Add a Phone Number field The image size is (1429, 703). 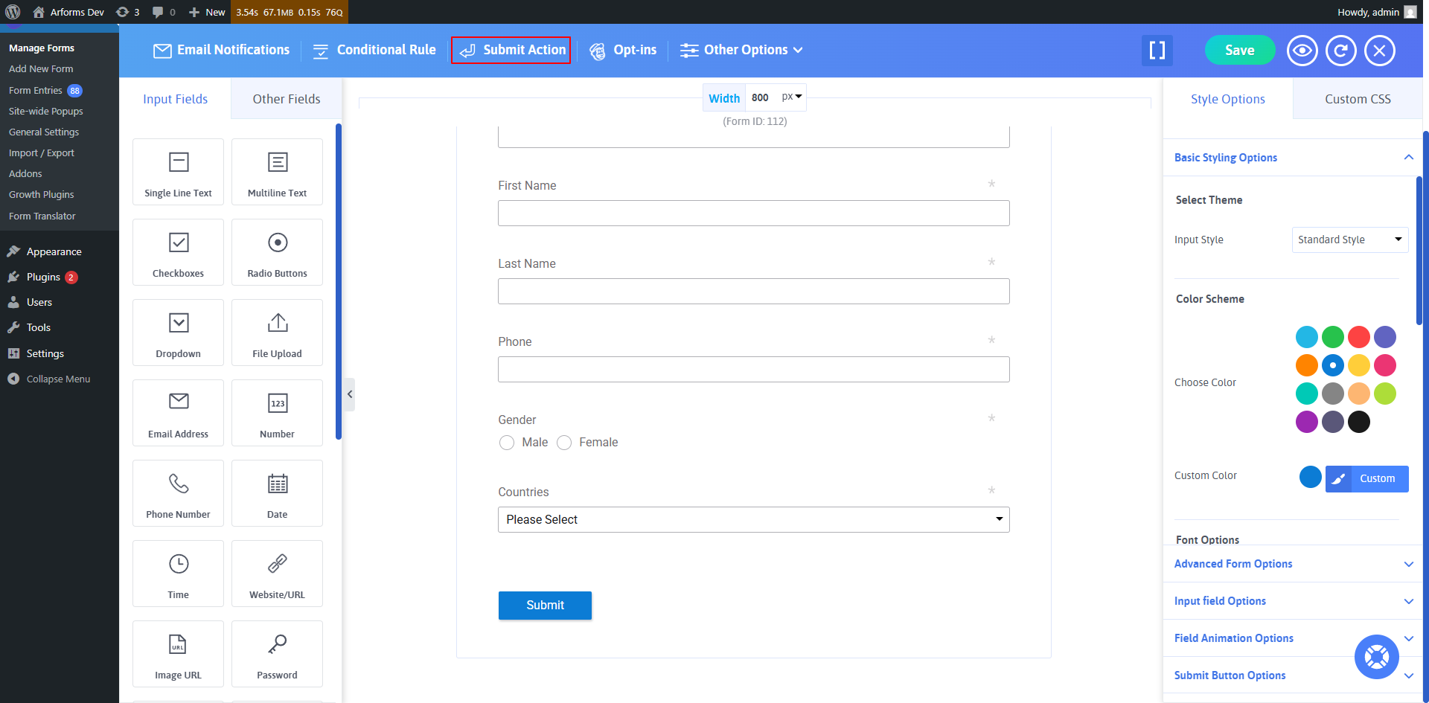click(178, 493)
